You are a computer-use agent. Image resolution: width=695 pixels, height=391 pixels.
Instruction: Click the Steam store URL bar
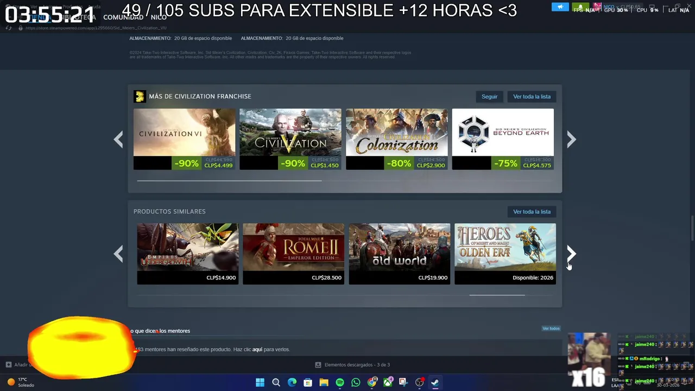pos(96,28)
